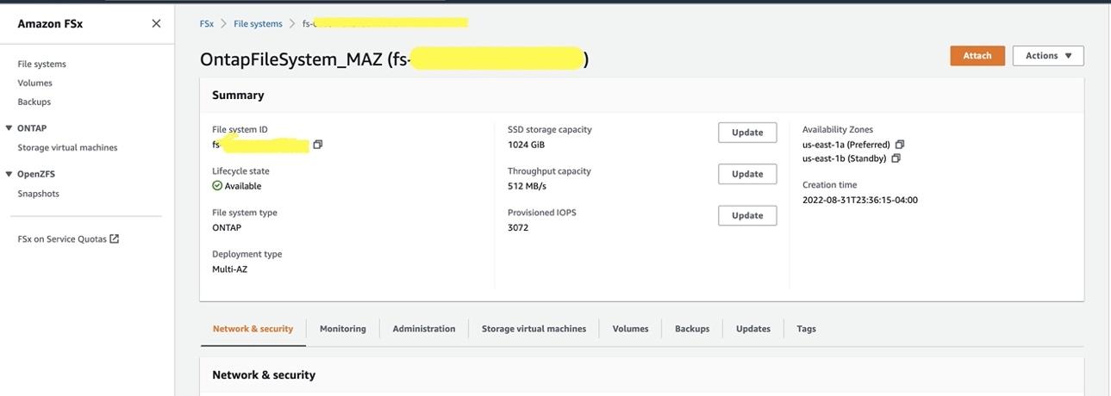Open the Actions dropdown menu
The image size is (1111, 396).
1048,56
